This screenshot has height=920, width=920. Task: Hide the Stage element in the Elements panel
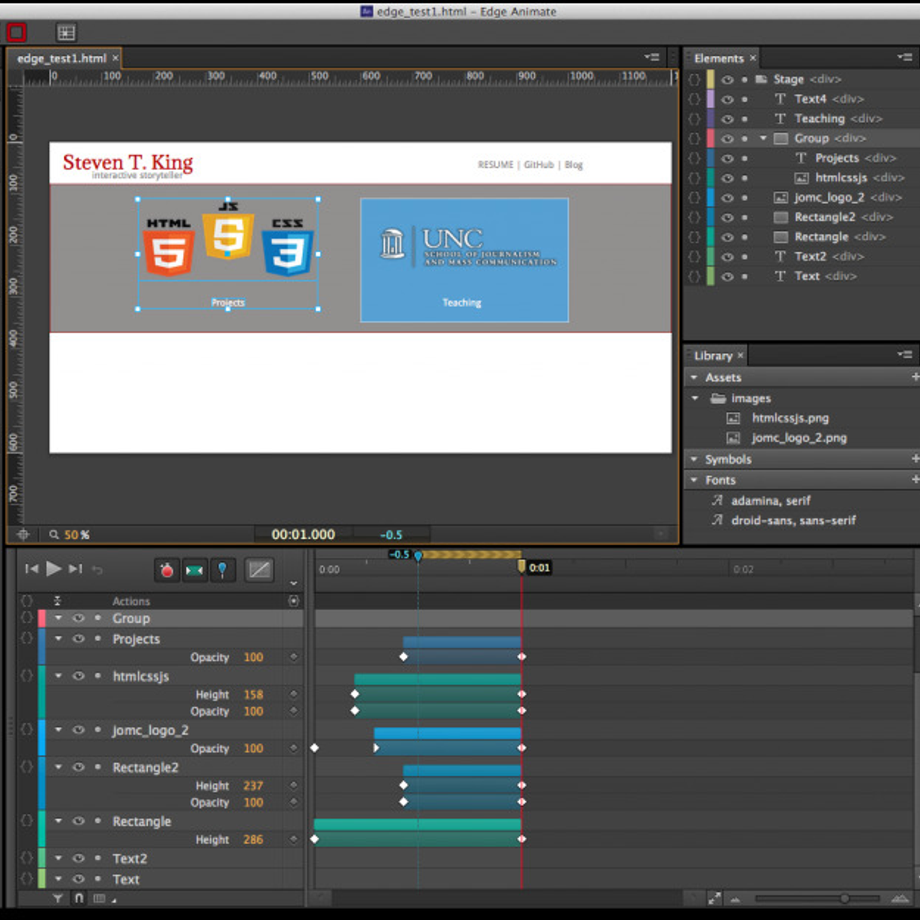[727, 79]
